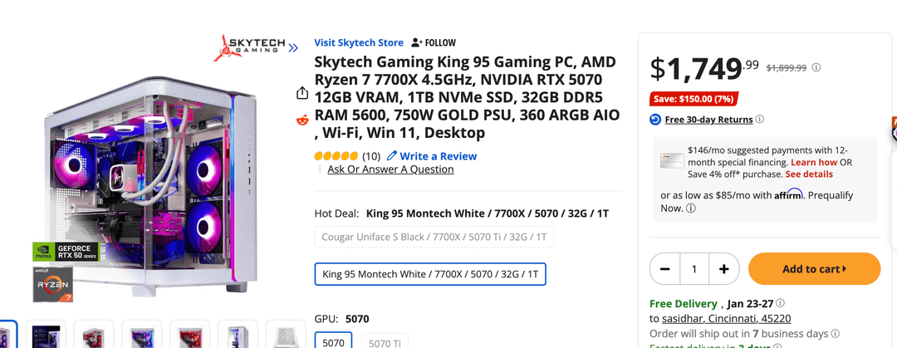Click the info icon after Prequalify Now

tap(691, 208)
